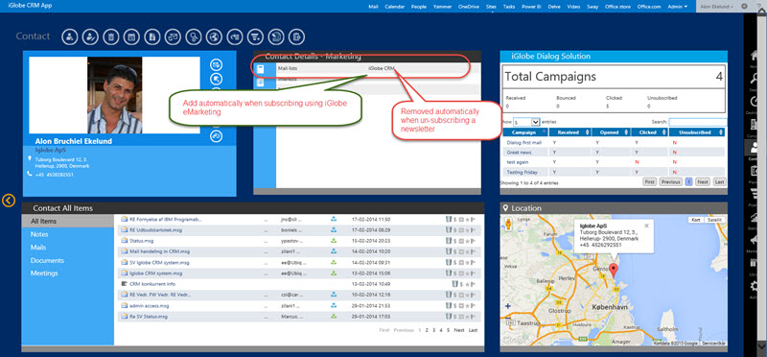Switch map to Satellit view

point(714,220)
